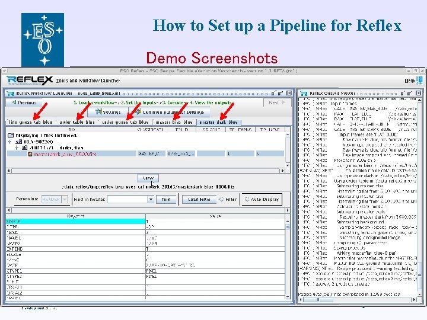The height and width of the screenshot is (320, 427).
Task: Click the Displaying files Unfiltered folder icon
Action: pos(11,135)
